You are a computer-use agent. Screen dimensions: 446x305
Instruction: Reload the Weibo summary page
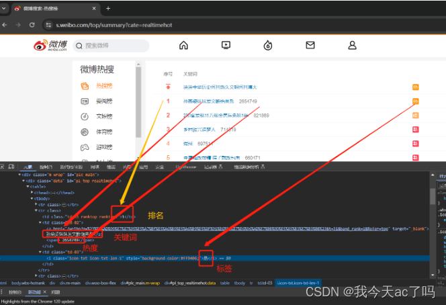click(x=32, y=25)
